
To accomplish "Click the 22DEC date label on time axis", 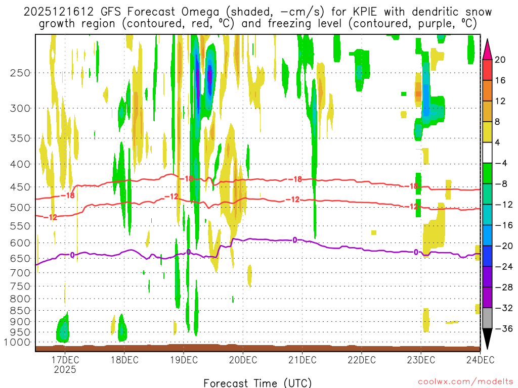I will tap(361, 360).
